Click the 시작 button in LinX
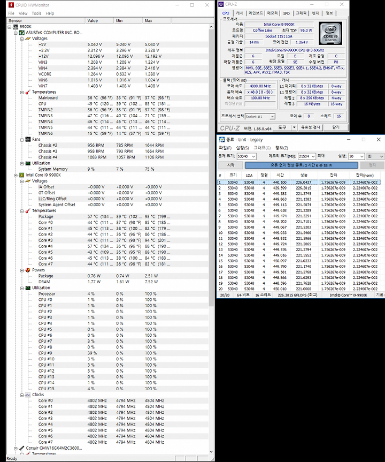Viewport: 385px width, 462px height. click(231, 165)
